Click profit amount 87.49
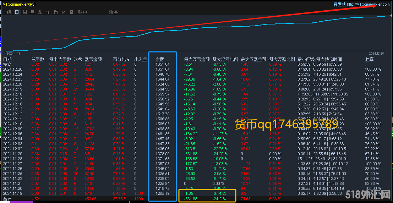The width and height of the screenshot is (393, 203). [x=90, y=174]
